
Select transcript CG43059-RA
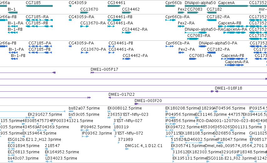pos(70,20)
